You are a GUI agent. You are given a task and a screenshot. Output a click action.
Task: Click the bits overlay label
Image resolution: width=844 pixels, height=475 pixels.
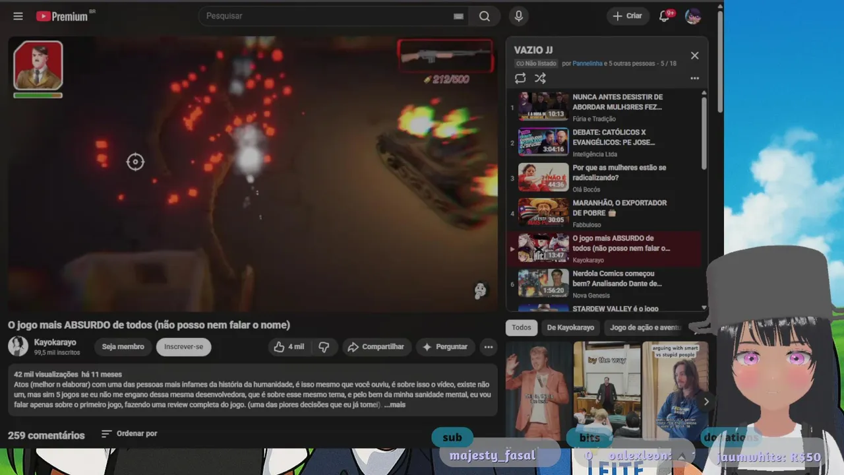(589, 437)
